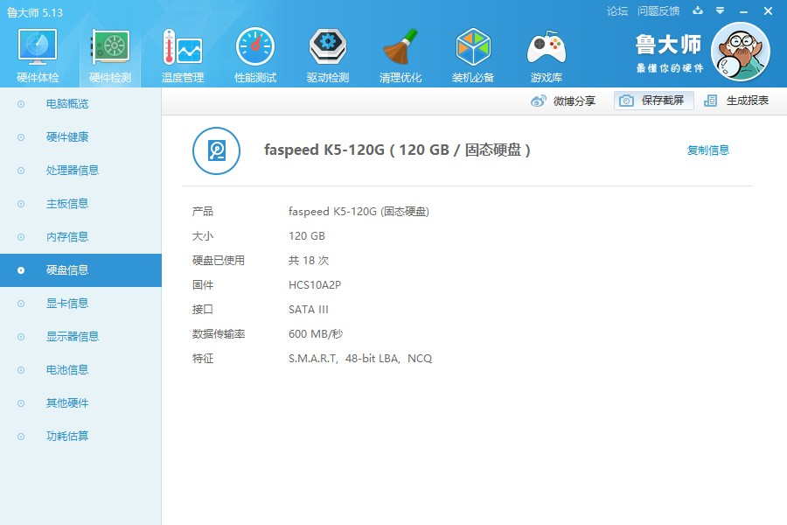Screen dimensions: 787x525
Task: Click the 复制信息 copy link
Action: (x=707, y=150)
